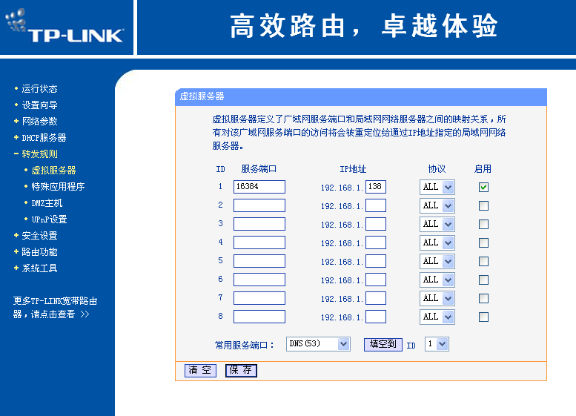Image resolution: width=576 pixels, height=416 pixels.
Task: Click the service port field for ID 8
Action: pos(259,317)
